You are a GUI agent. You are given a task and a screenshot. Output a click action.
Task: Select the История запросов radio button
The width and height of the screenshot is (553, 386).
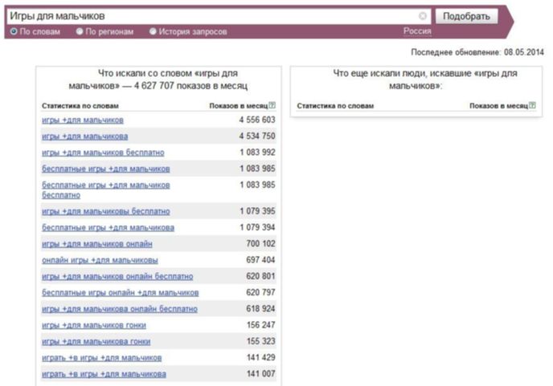(x=153, y=31)
